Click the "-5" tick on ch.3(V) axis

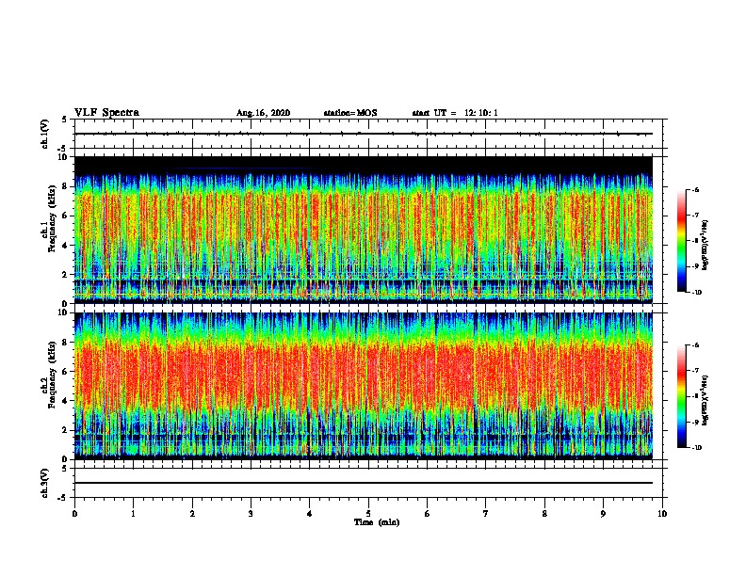63,498
